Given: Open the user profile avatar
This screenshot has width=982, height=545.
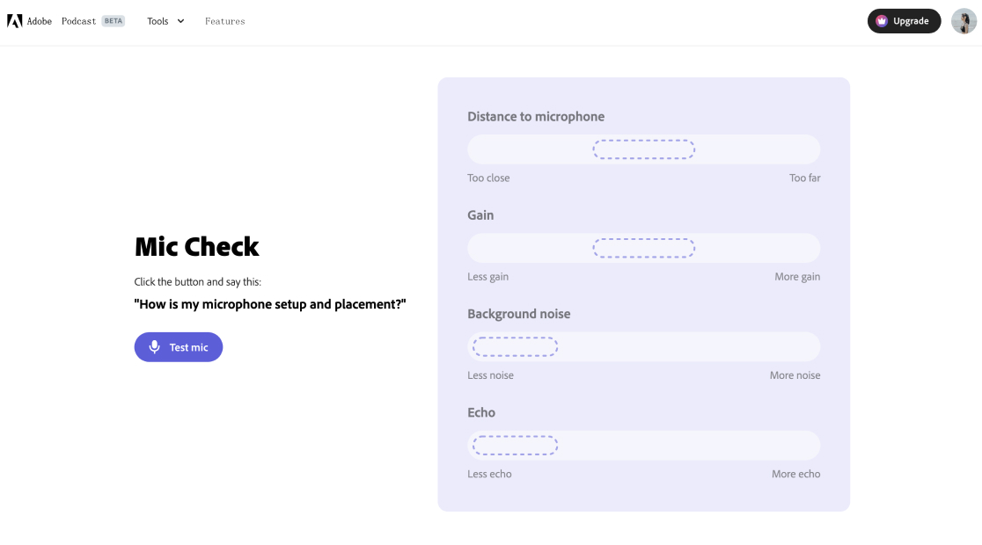Looking at the screenshot, I should (x=964, y=21).
